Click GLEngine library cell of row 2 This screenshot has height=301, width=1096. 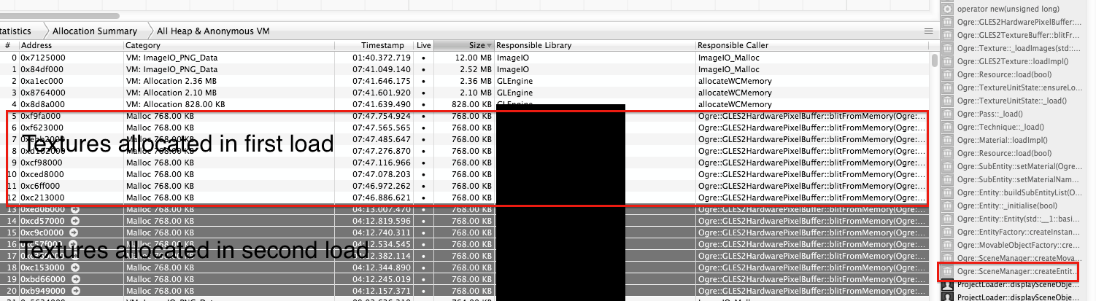[x=515, y=81]
